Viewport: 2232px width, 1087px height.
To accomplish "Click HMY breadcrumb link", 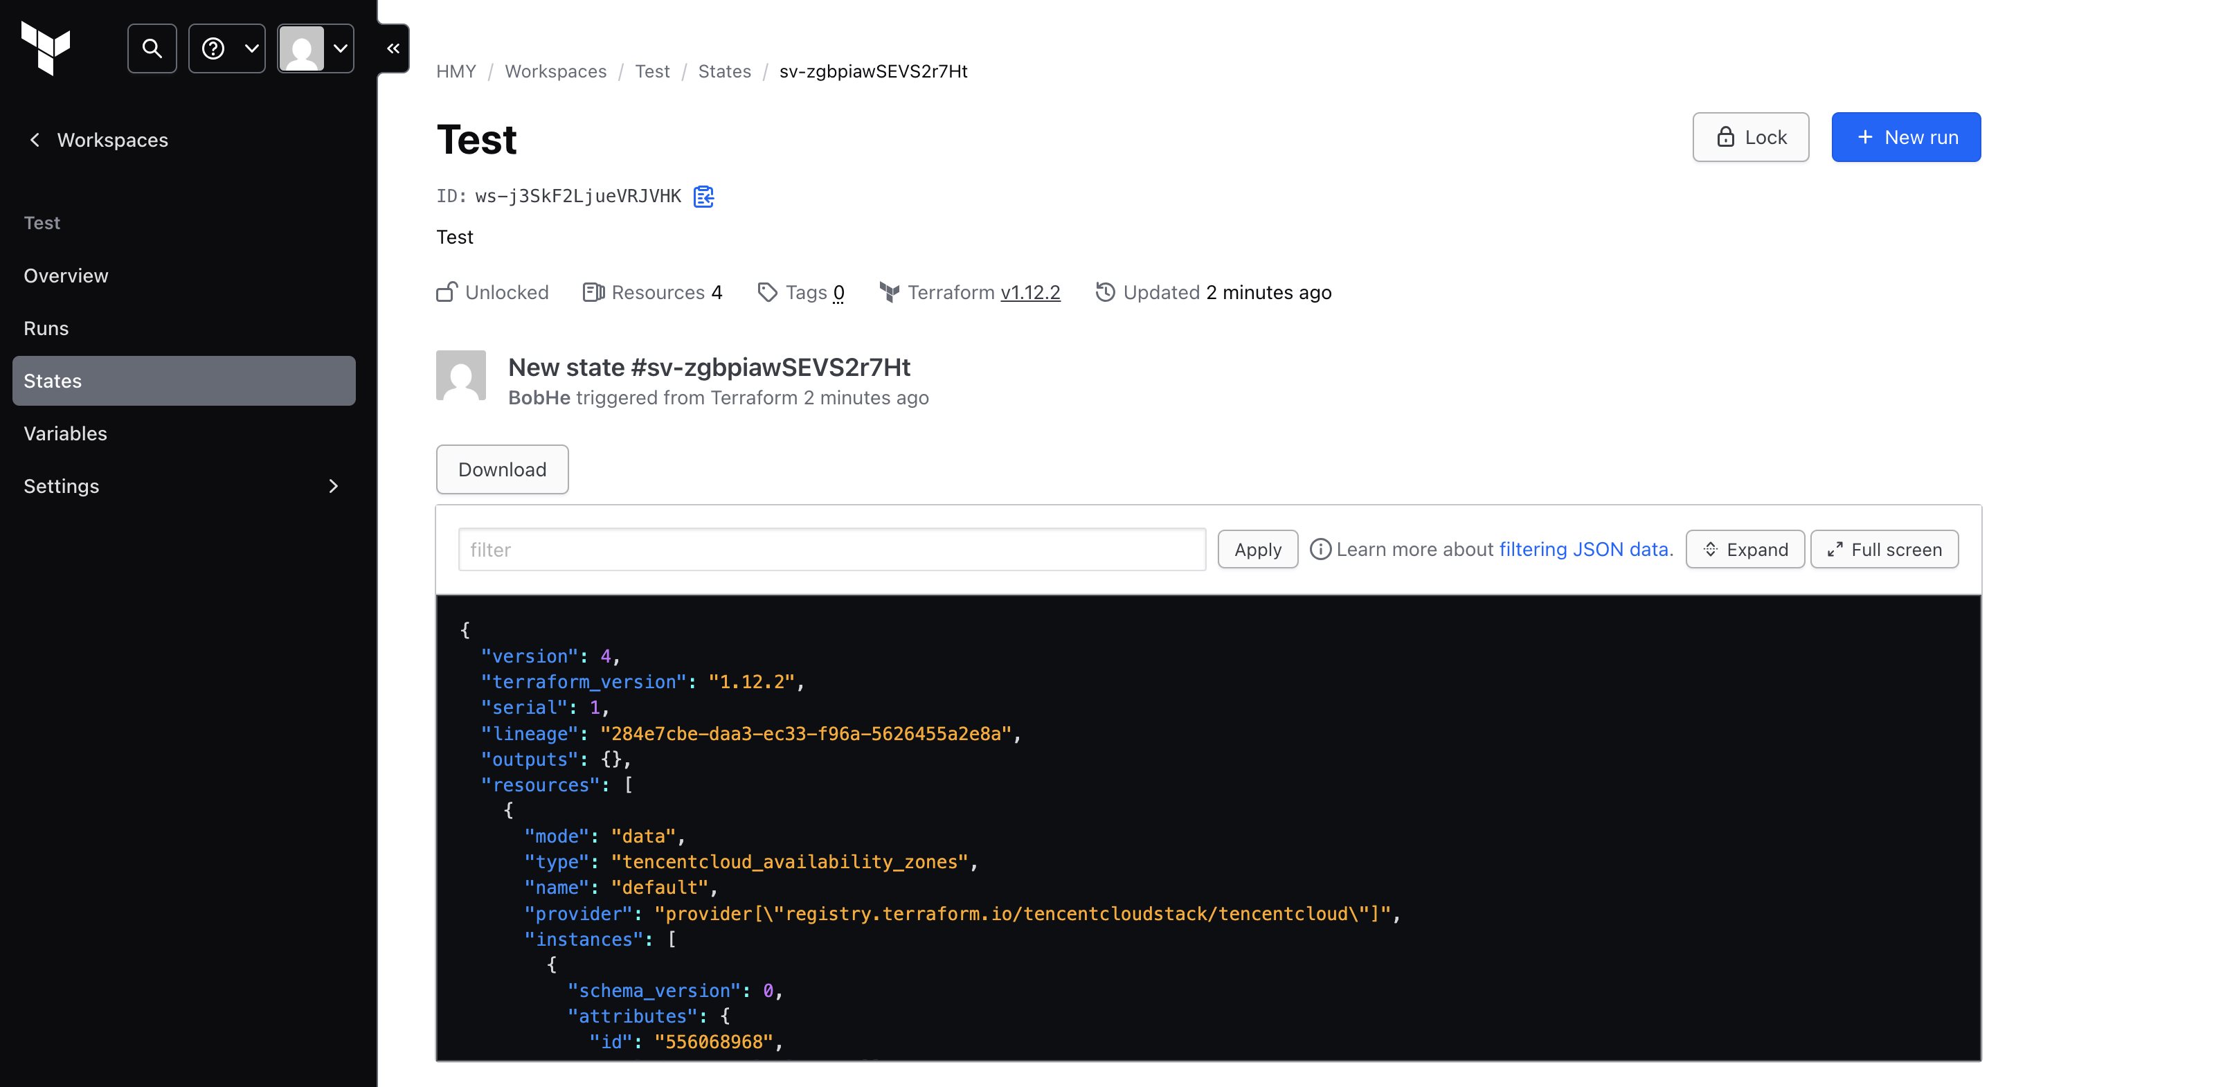I will [x=456, y=71].
